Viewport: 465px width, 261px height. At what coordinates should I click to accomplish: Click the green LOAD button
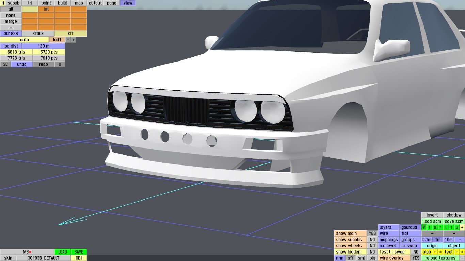pos(63,252)
